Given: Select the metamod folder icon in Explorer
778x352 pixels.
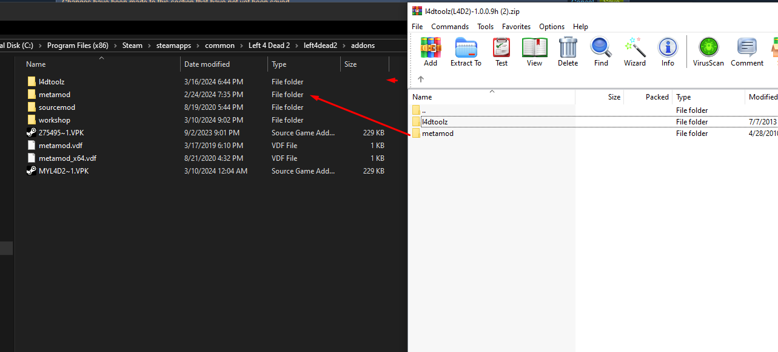Looking at the screenshot, I should tap(32, 94).
